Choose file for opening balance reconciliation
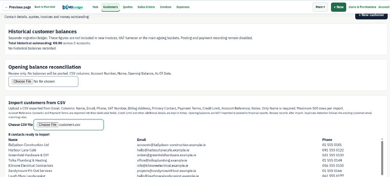 [x=22, y=81]
